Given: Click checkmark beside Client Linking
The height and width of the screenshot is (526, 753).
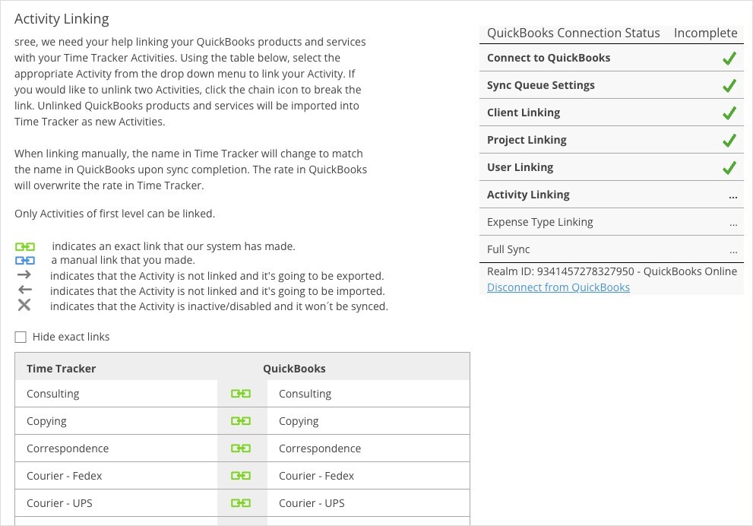Looking at the screenshot, I should tap(729, 113).
